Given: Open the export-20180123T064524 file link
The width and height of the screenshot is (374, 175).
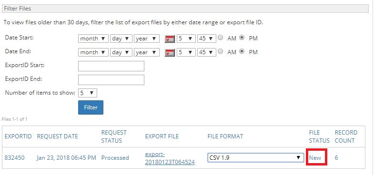Looking at the screenshot, I should pyautogui.click(x=170, y=158).
